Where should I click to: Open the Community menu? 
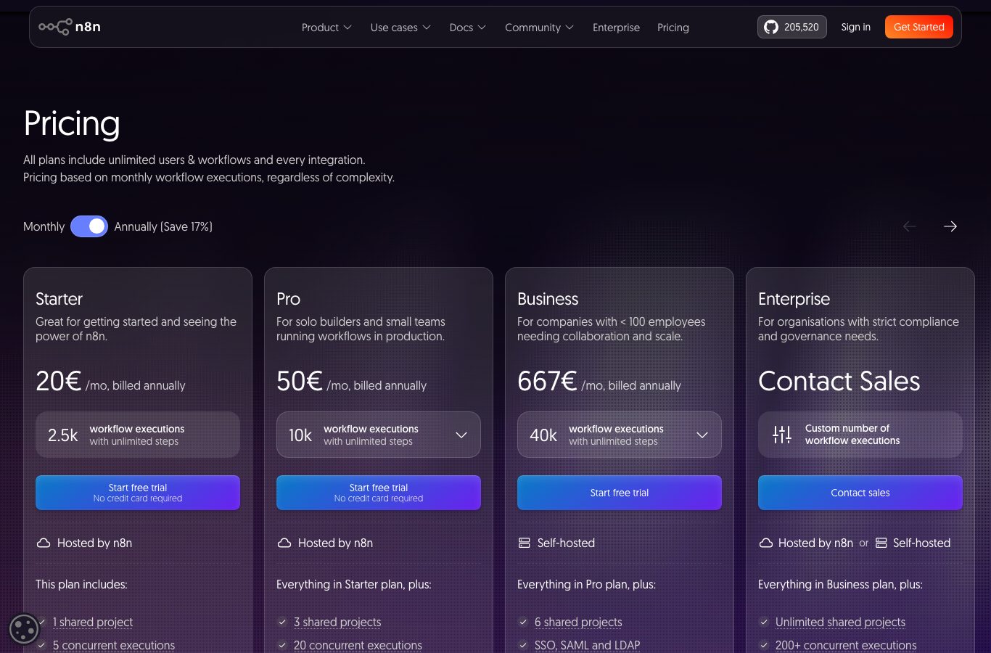pos(540,28)
